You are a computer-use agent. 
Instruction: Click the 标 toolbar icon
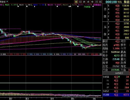(76, 2)
